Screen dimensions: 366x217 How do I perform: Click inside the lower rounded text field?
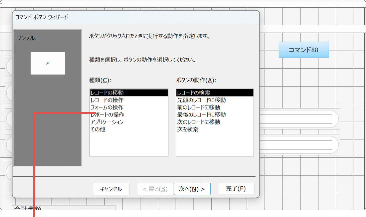tap(299, 145)
